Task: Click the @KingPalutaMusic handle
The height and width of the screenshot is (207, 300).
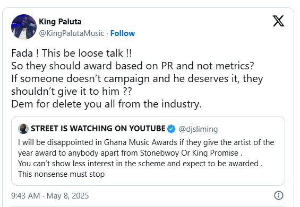Action: tap(72, 33)
